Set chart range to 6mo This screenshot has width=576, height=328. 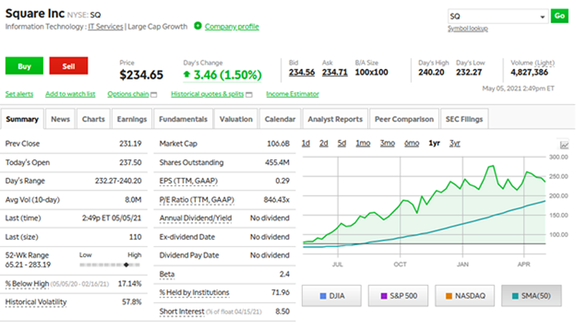[412, 143]
